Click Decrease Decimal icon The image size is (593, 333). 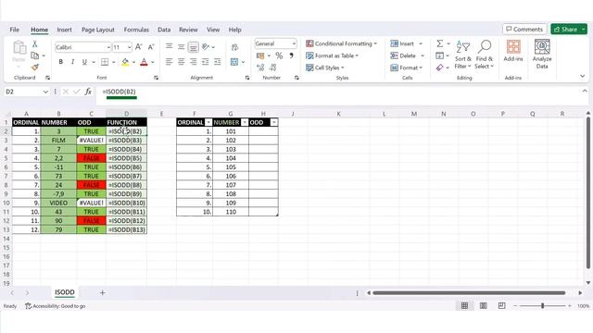tap(273, 68)
